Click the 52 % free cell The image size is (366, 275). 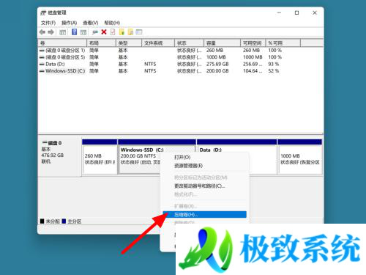click(x=274, y=71)
